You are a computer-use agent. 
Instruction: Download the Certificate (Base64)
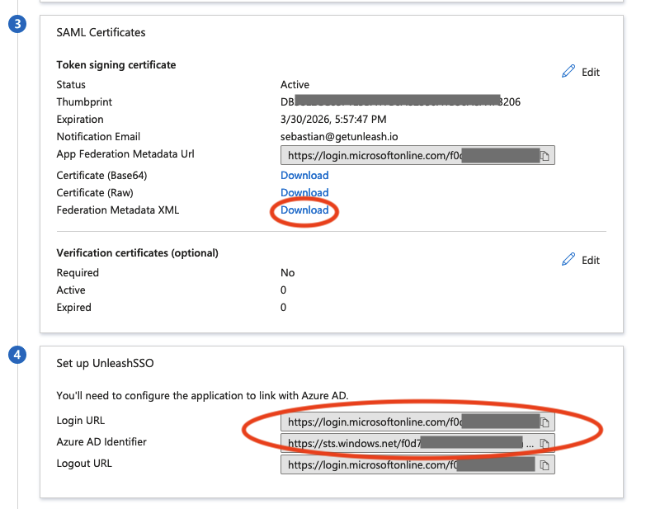(304, 175)
